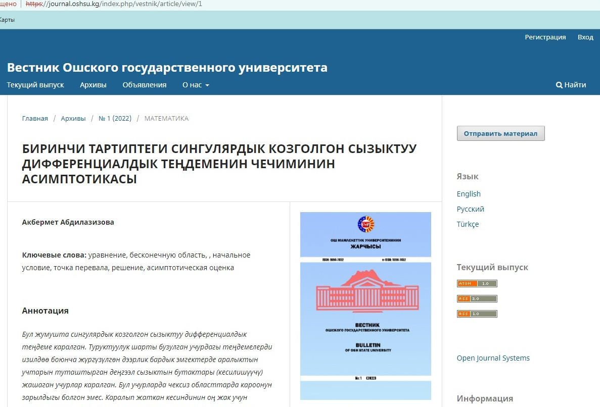Click the Вход login link
The height and width of the screenshot is (407, 600).
coord(585,37)
